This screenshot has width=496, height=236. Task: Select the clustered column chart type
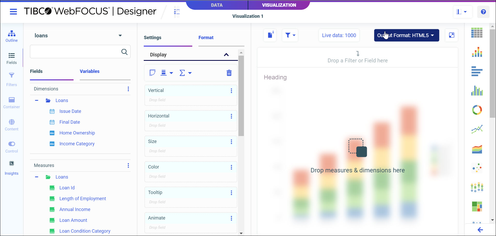pos(477,90)
